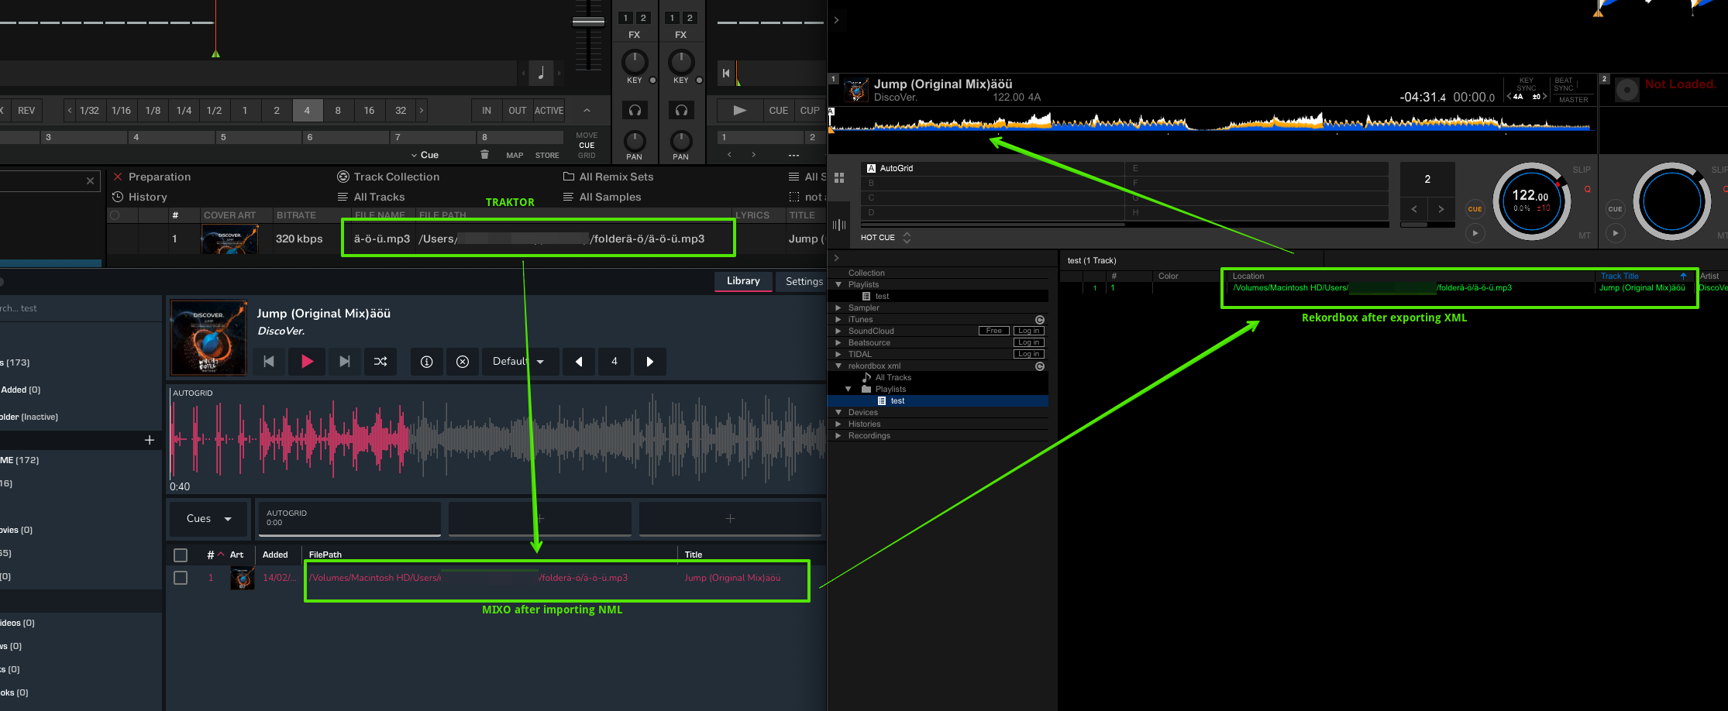
Task: Click the plus icon in MIXO sidebar
Action: coord(150,440)
